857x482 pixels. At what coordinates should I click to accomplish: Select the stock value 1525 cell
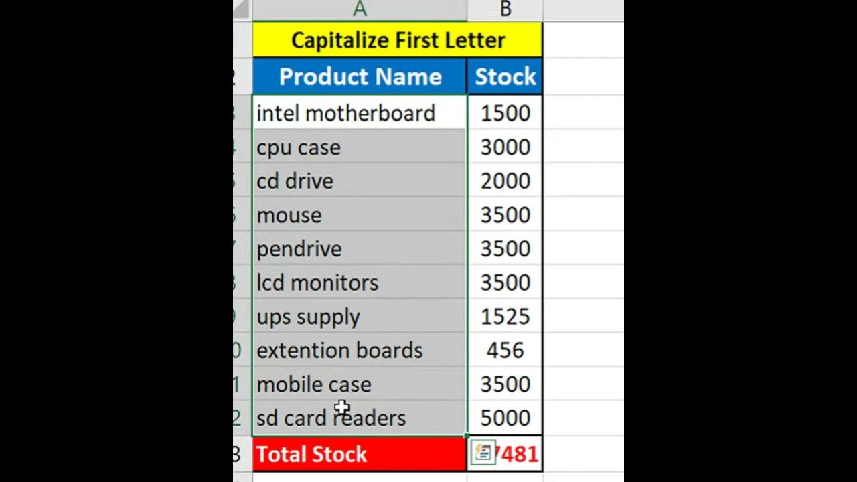505,317
